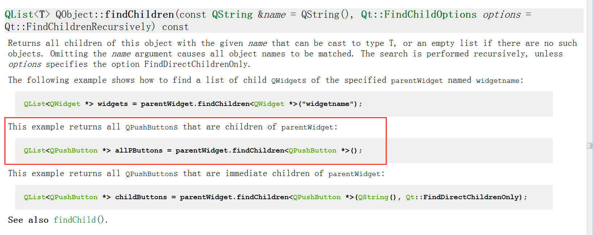Screen dimensions: 593x235
Task: Click scrollbar track above the thumb
Action: tap(590, 72)
